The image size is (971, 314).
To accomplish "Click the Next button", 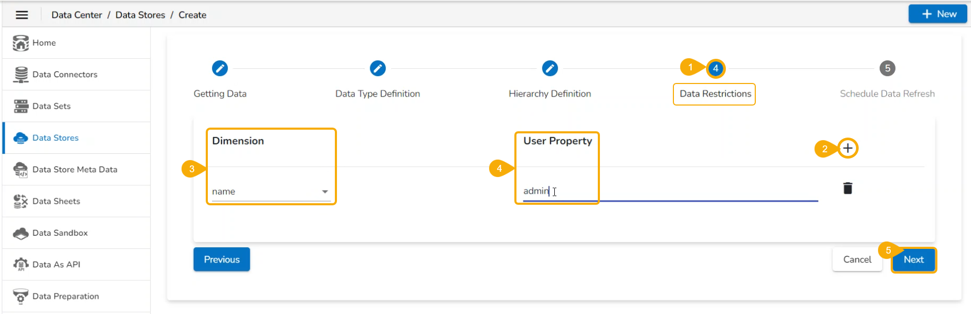I will click(x=913, y=260).
